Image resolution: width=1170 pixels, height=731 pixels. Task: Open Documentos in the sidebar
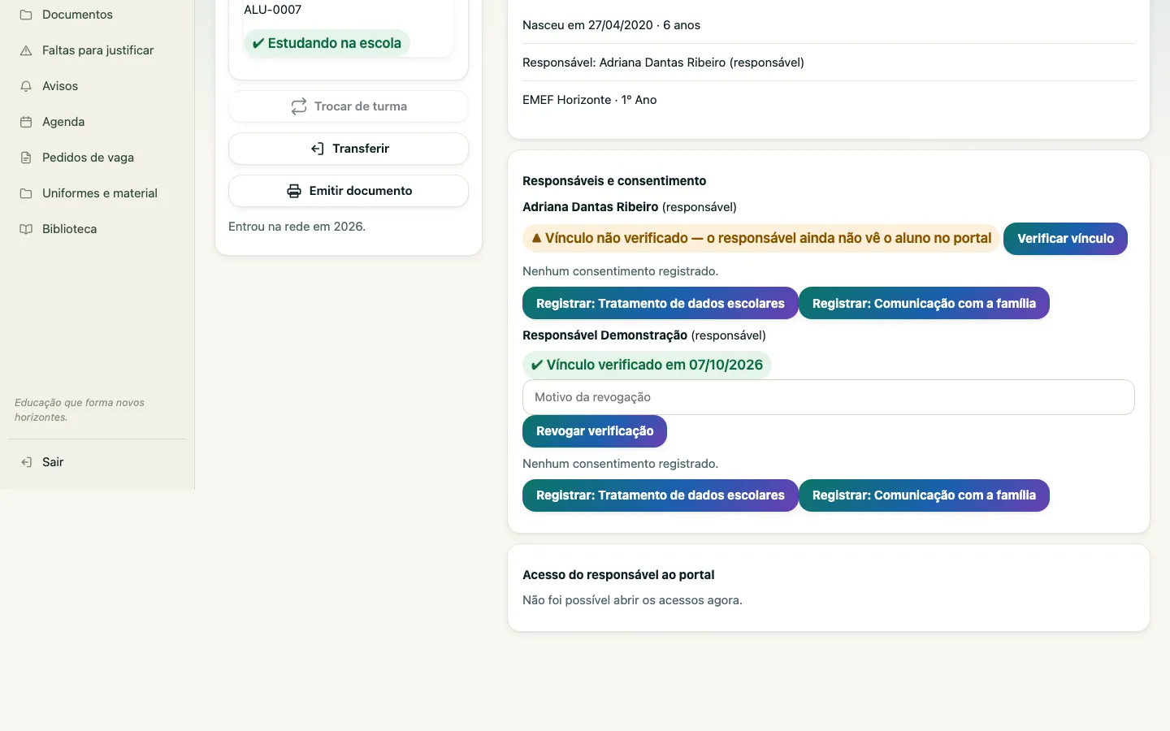97,15
